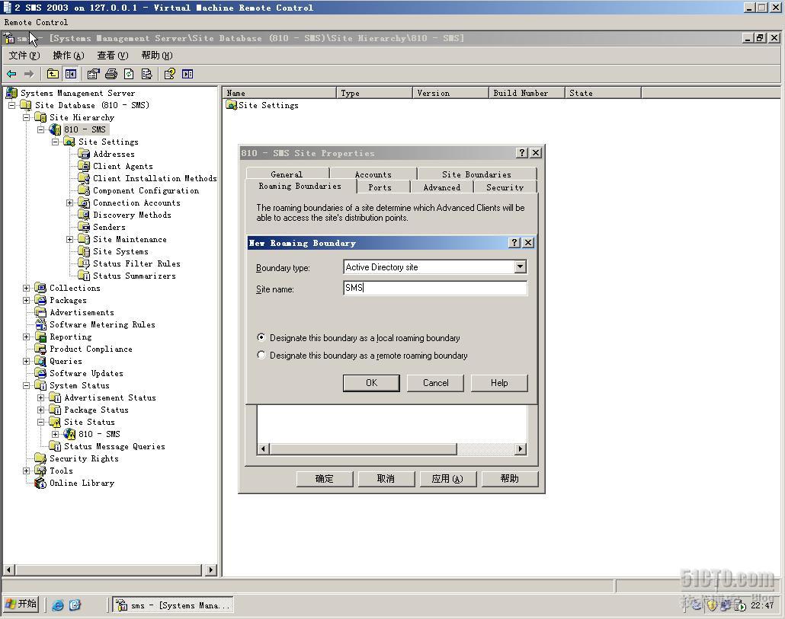
Task: Click the Refresh toolbar icon
Action: click(129, 74)
